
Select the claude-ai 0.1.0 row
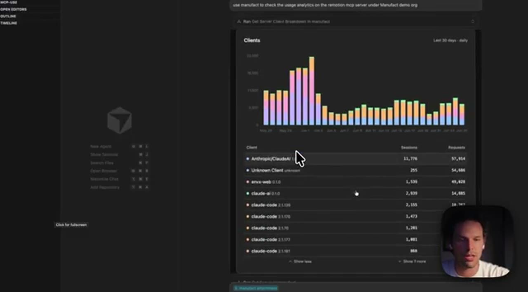point(356,193)
